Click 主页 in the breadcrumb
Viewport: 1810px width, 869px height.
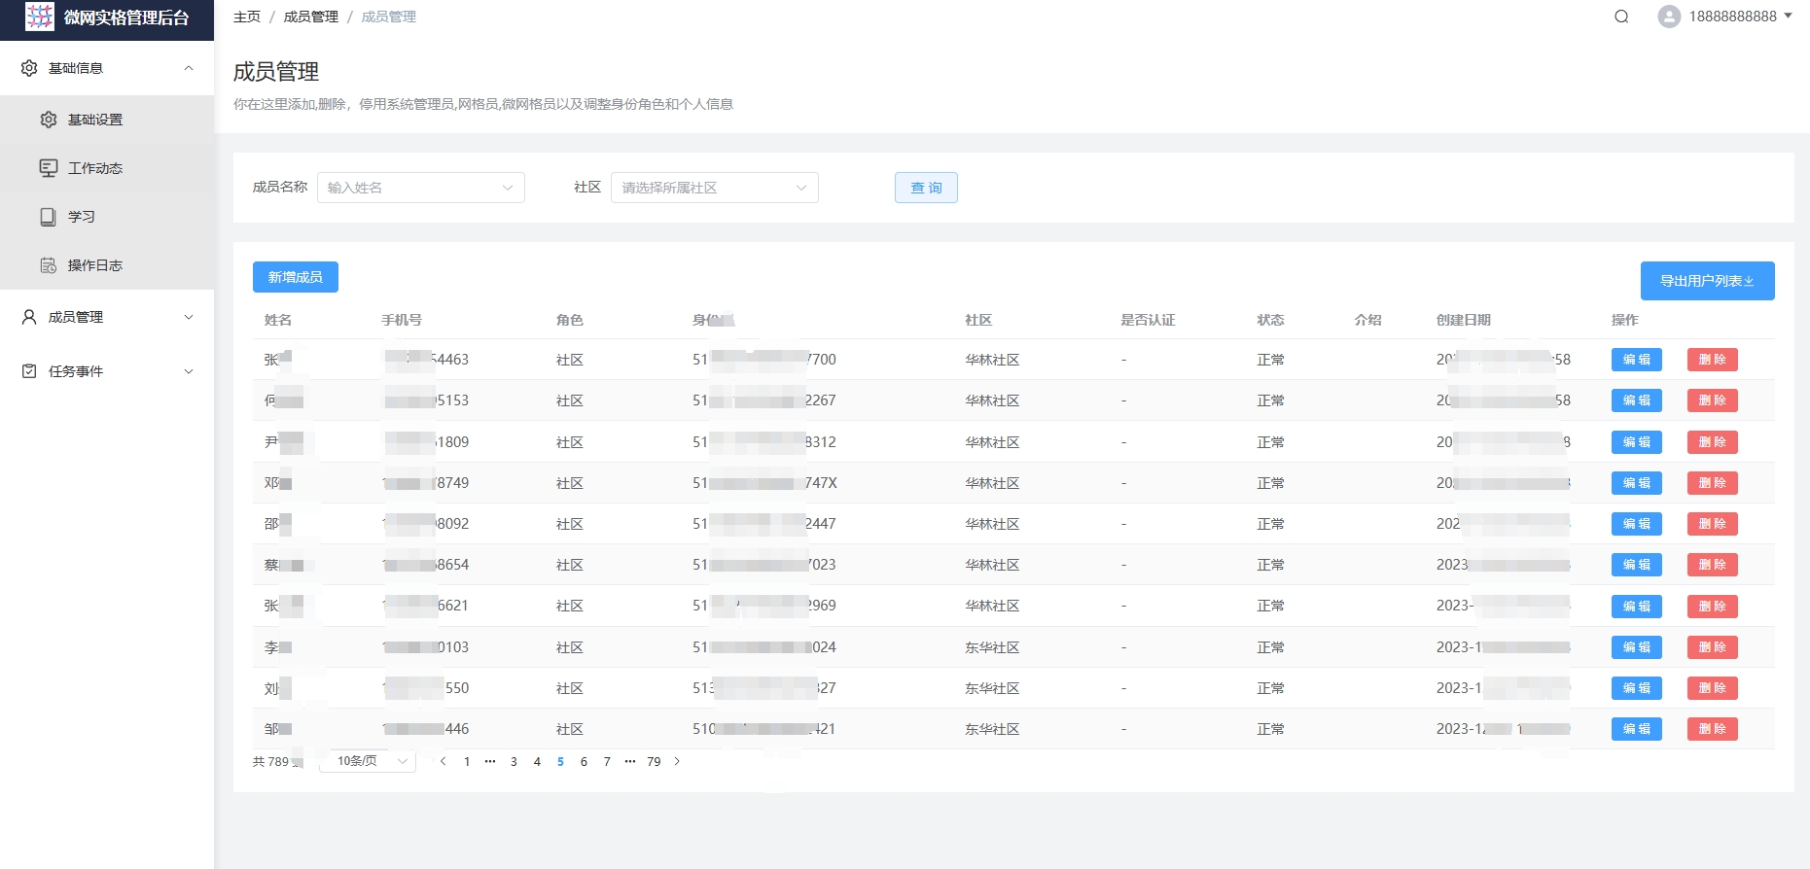pos(247,17)
